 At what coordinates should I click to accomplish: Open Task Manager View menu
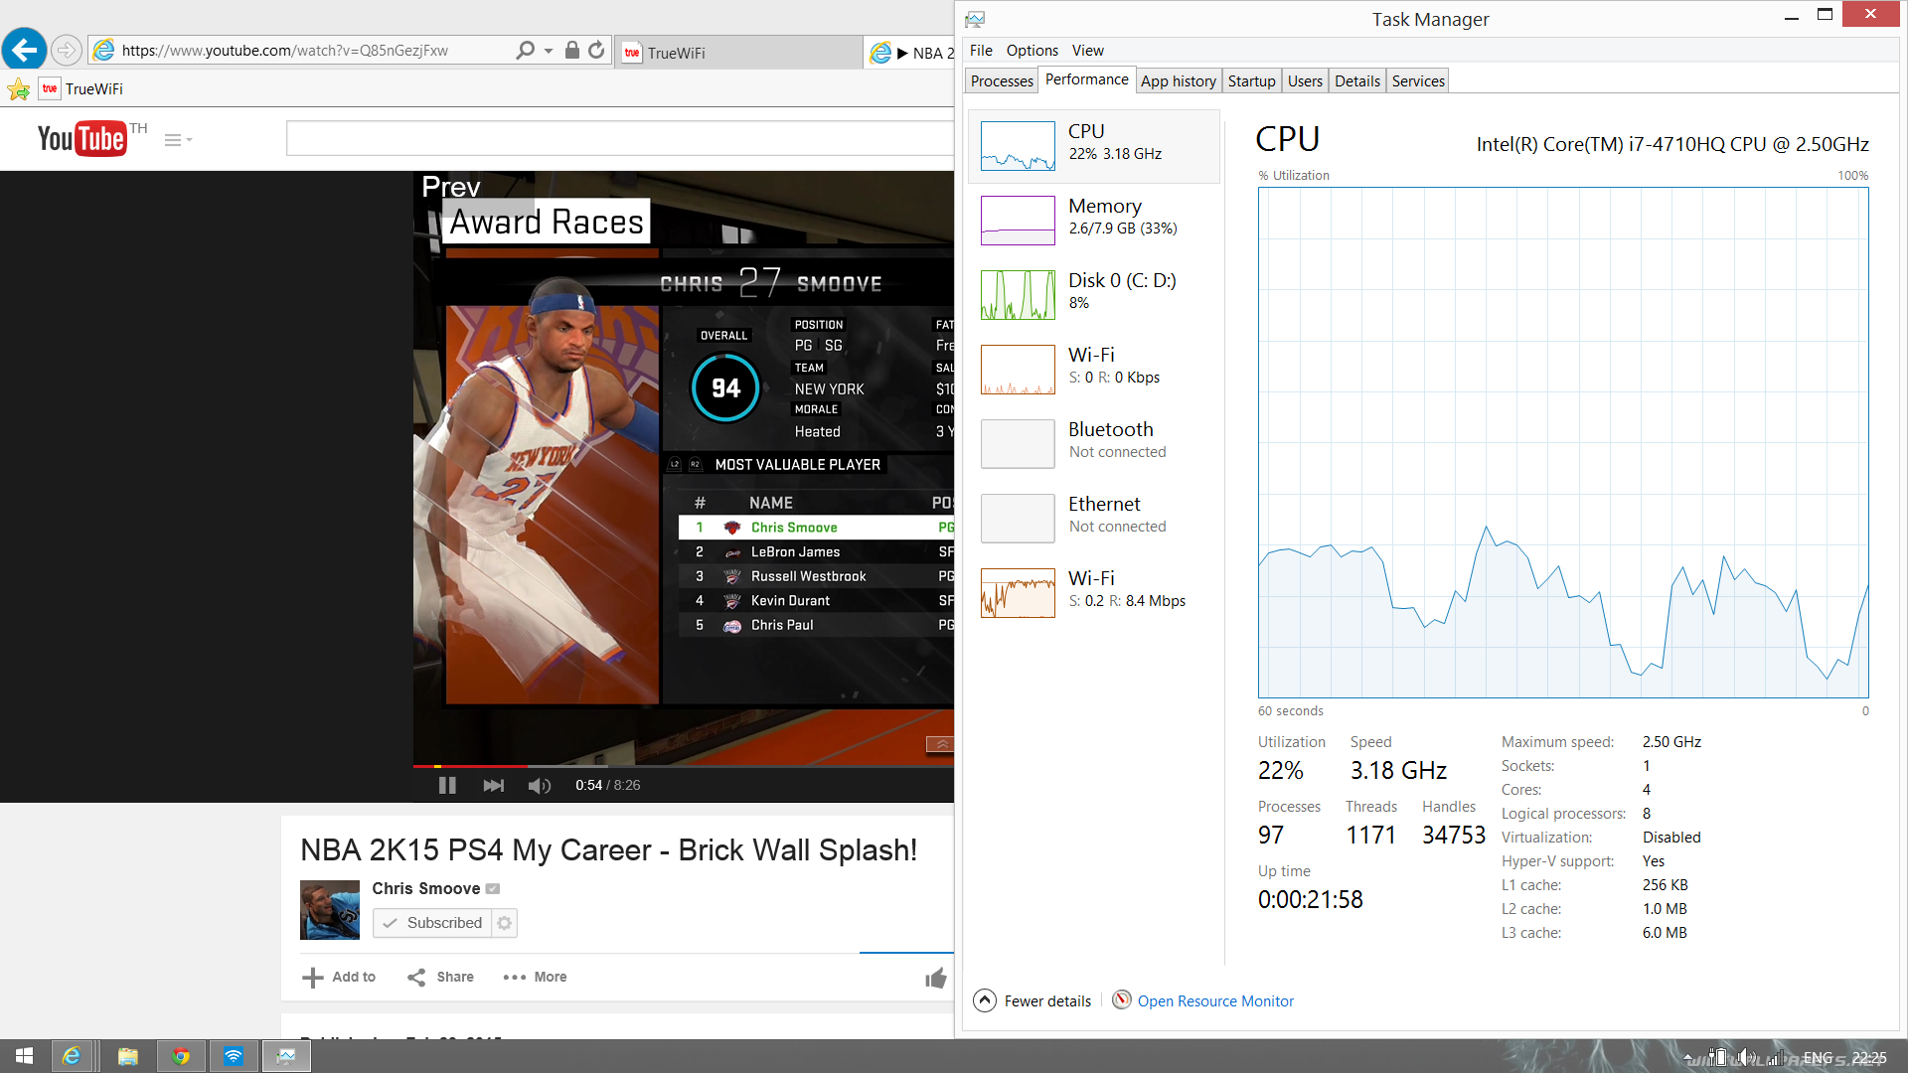[x=1087, y=51]
